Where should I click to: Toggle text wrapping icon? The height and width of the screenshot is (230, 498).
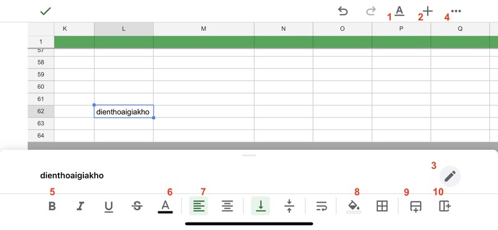pyautogui.click(x=321, y=206)
